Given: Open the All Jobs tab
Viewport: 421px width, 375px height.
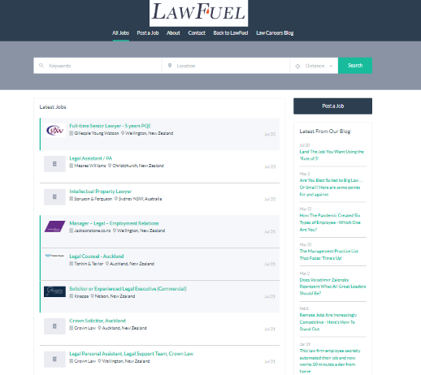Looking at the screenshot, I should [120, 33].
